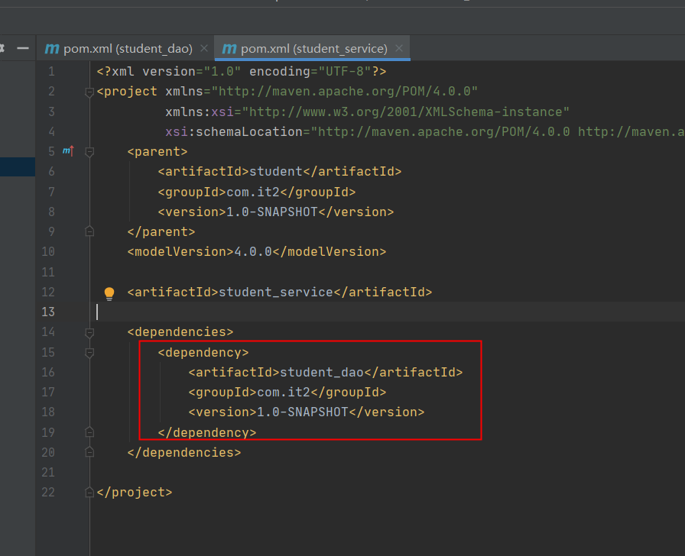Click the xsi:schemaLocation attribute
Viewport: 685px width, 556px height.
click(234, 132)
